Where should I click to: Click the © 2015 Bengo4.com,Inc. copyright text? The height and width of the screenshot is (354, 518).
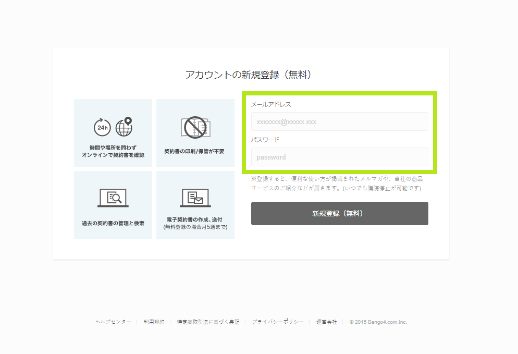[x=378, y=322]
